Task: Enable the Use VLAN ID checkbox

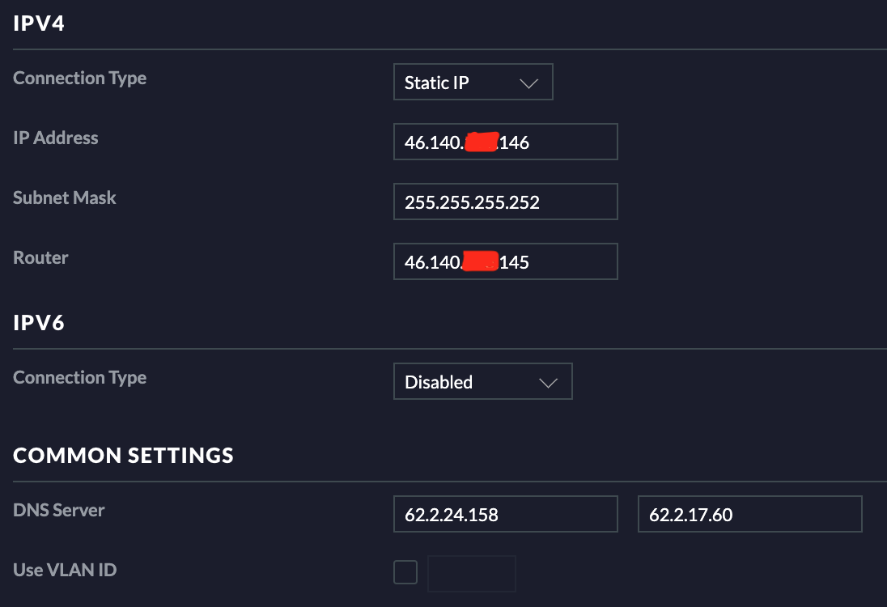Action: click(405, 572)
